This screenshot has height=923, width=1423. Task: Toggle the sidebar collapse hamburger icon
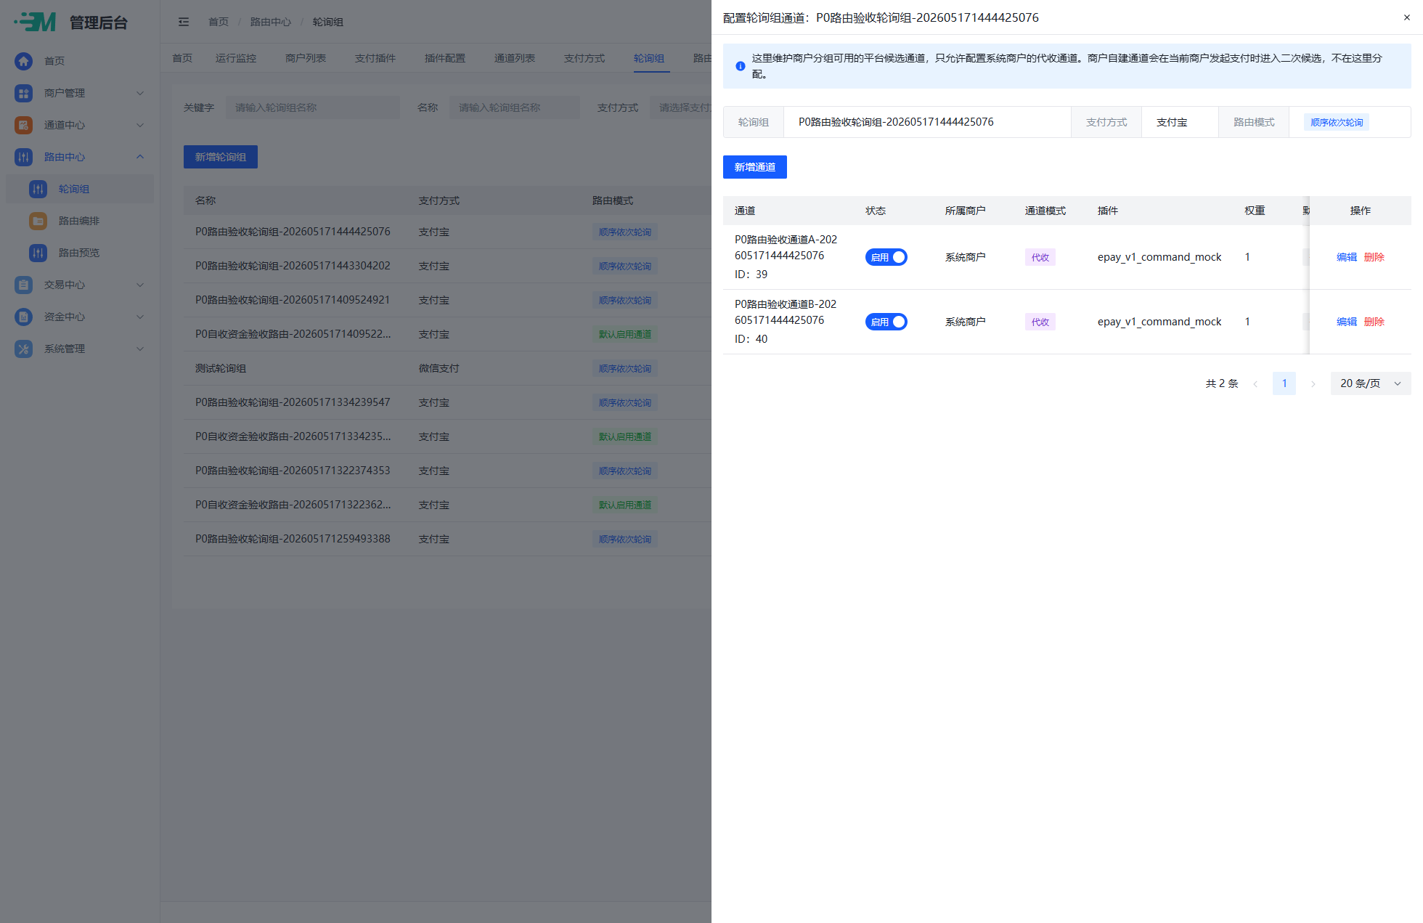[184, 22]
